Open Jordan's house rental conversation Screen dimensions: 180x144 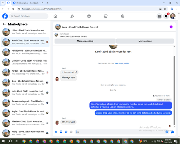tap(25, 72)
